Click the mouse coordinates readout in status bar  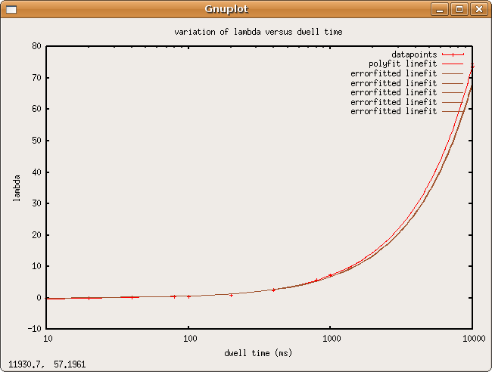pos(47,364)
